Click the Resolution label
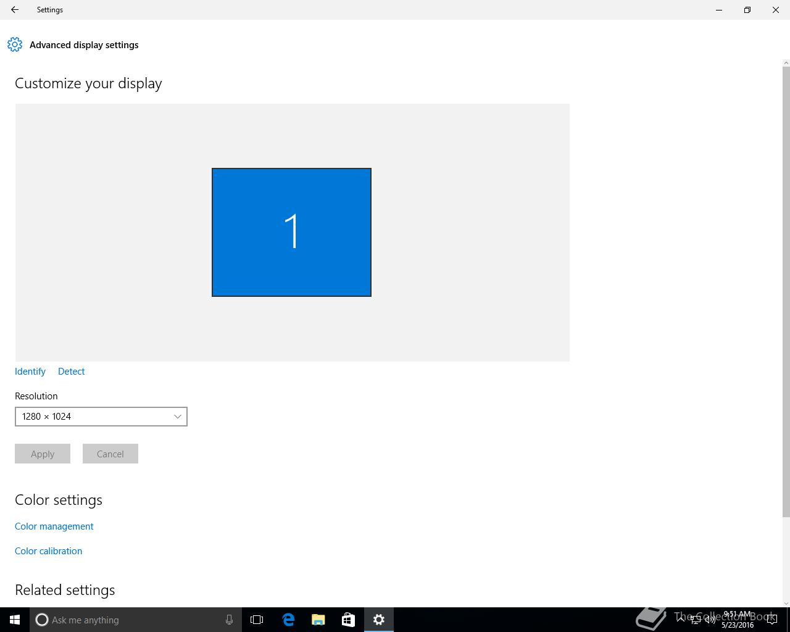Viewport: 790px width, 632px height. [x=36, y=396]
